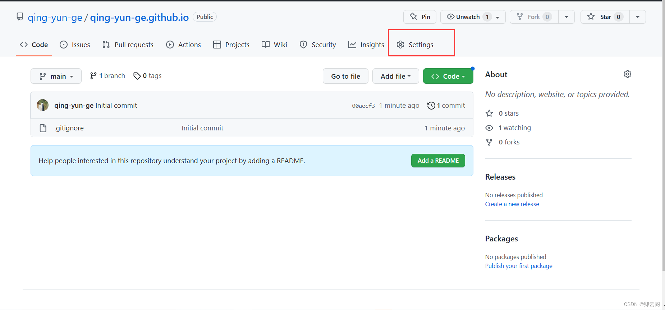Switch to the Code tab
Screen dimensions: 665x310
tap(34, 45)
